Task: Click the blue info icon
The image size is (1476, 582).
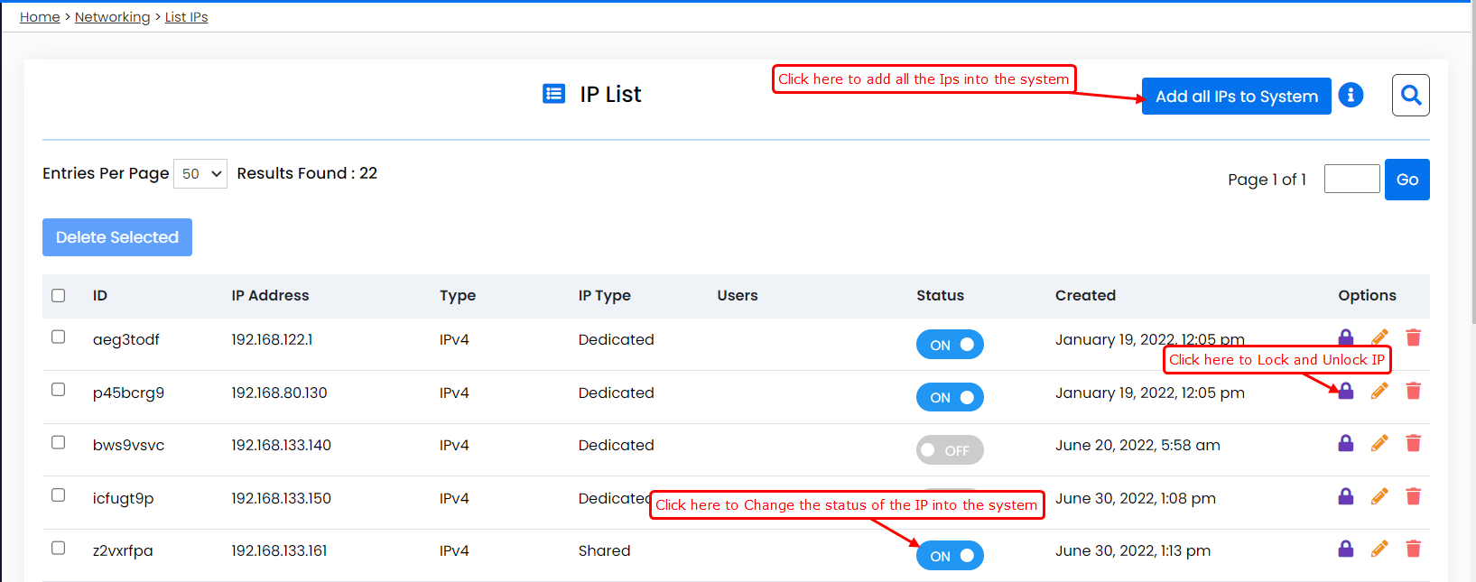Action: coord(1351,95)
